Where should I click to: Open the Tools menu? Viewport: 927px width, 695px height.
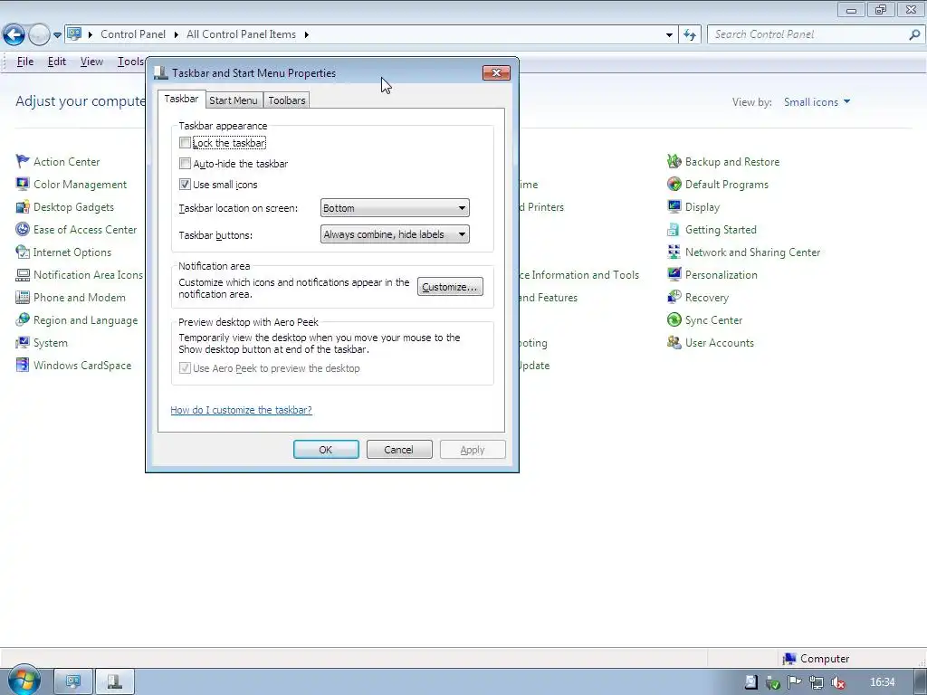click(x=130, y=62)
